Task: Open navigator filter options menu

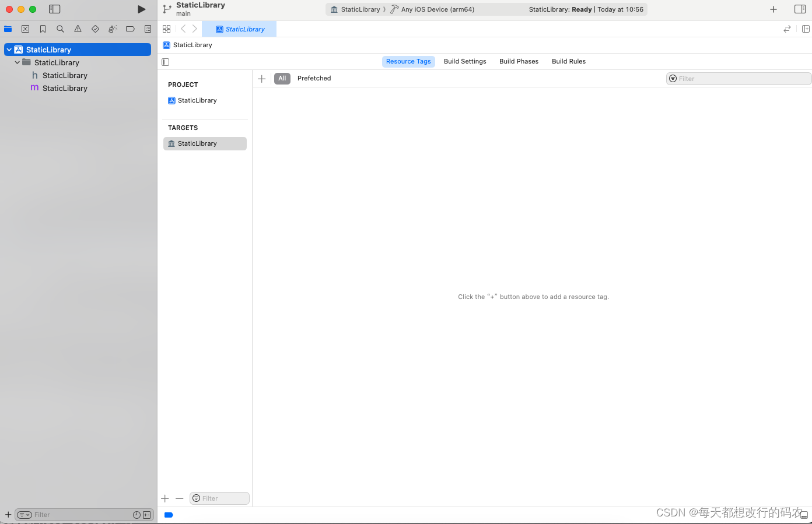Action: point(24,515)
